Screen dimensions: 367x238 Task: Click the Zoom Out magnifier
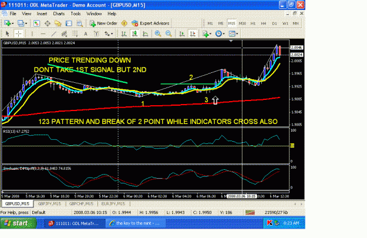click(169, 33)
